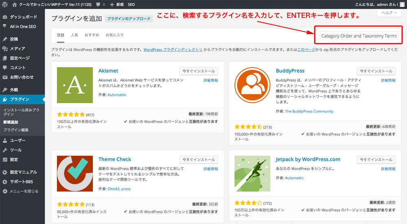
Task: Click BuddyPress star rating (213)
Action: point(248,127)
